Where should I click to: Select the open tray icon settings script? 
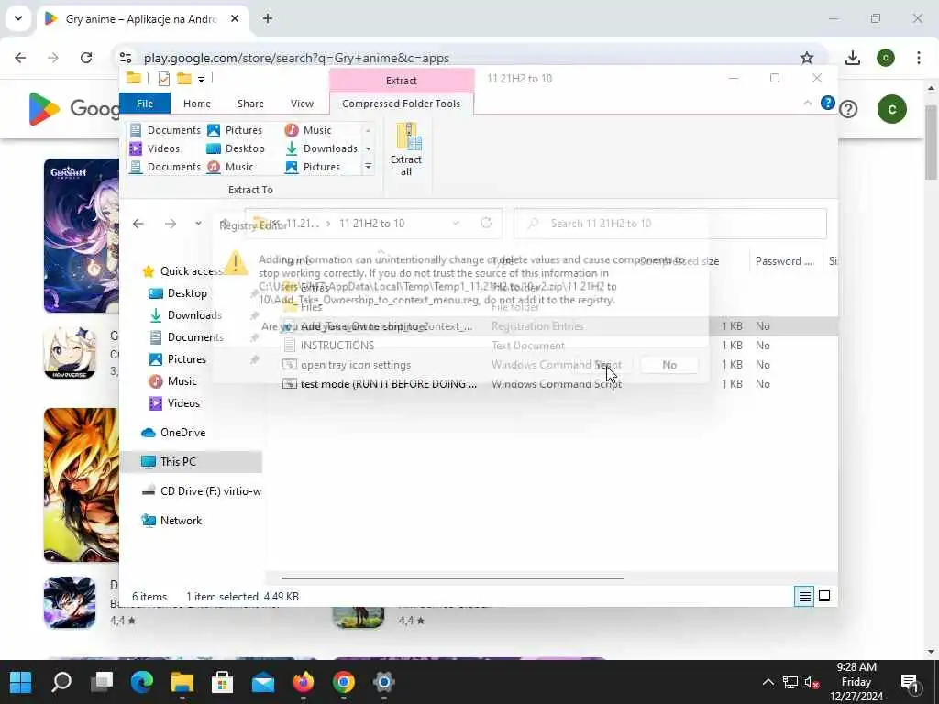(x=347, y=365)
